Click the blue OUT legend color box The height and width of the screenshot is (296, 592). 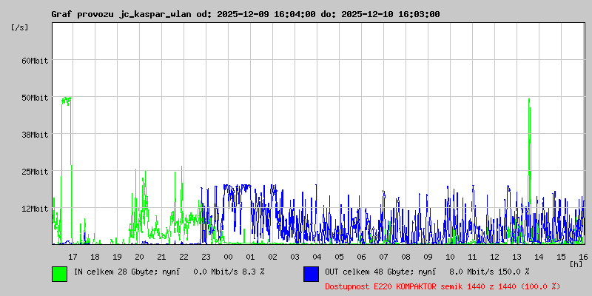point(311,273)
